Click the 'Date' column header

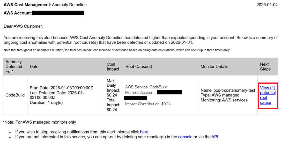coord(34,66)
